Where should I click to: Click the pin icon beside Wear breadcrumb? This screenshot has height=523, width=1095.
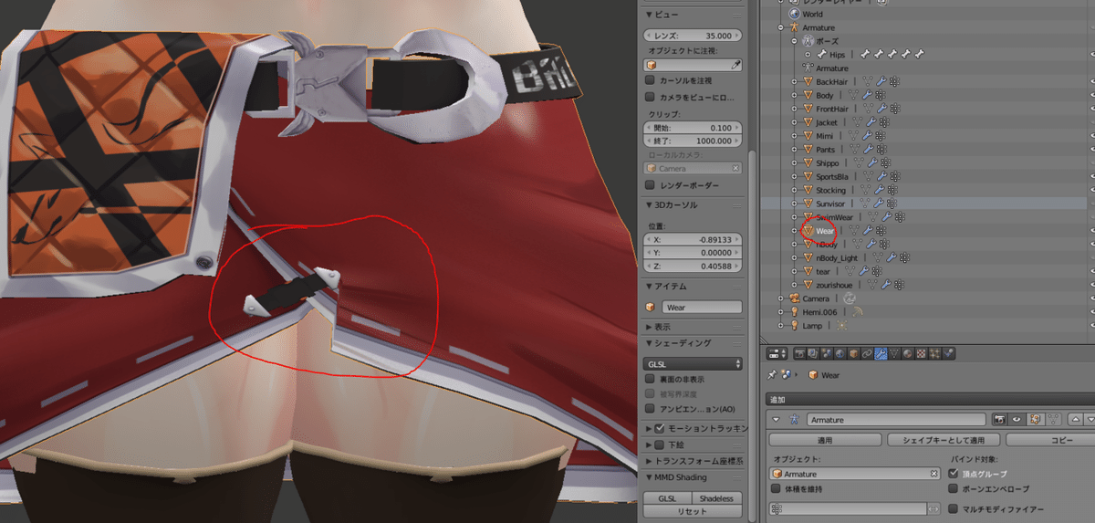[772, 375]
